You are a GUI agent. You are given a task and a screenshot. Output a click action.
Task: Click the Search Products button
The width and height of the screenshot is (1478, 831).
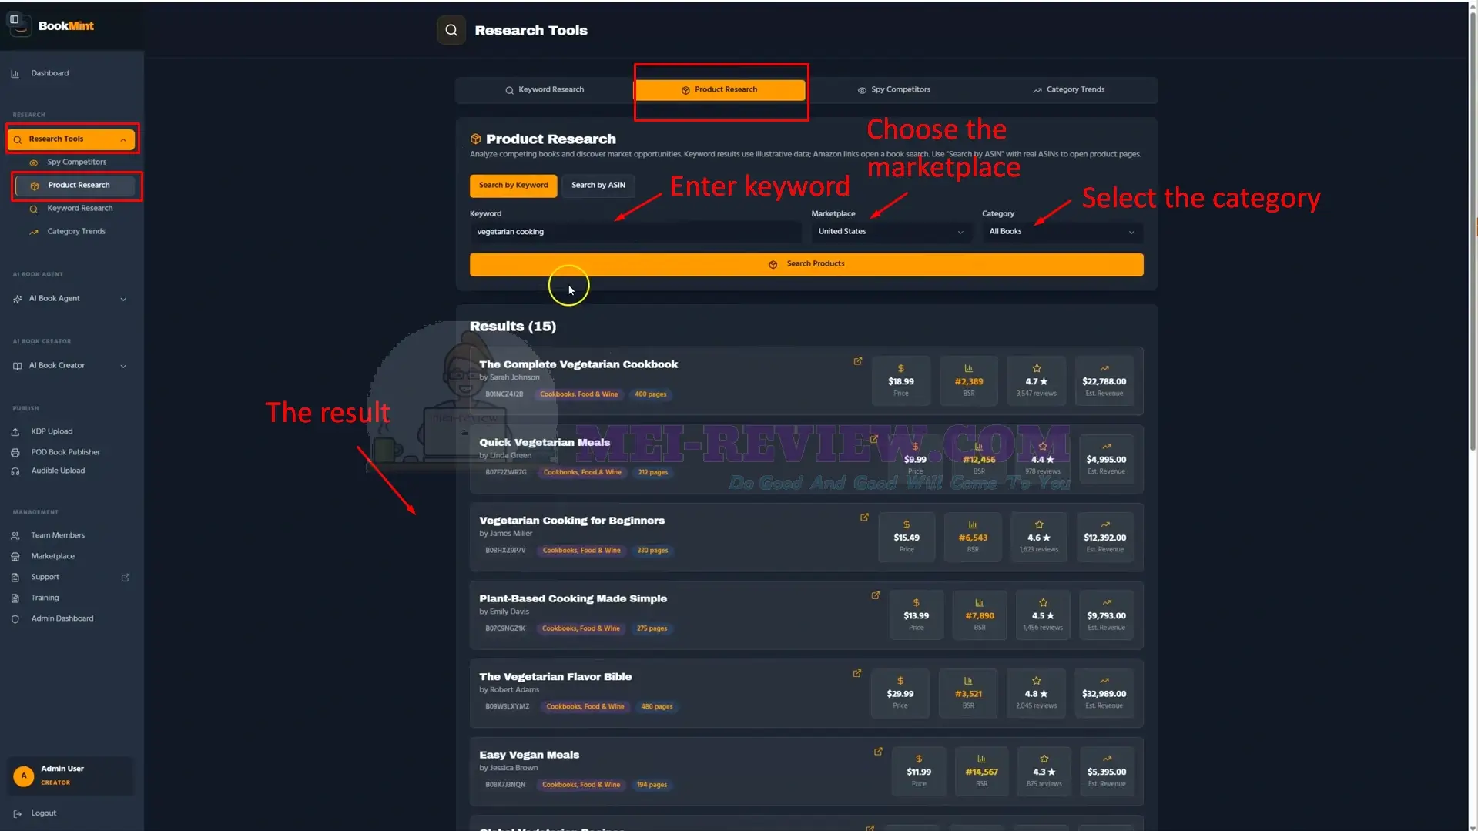806,264
